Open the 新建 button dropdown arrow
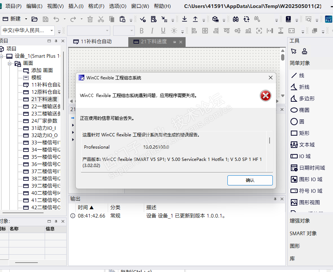Viewport: 333px width, 272px height. [26, 19]
